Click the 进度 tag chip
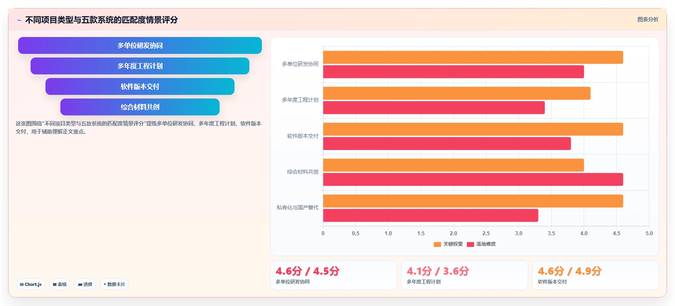675x306 pixels. 85,284
